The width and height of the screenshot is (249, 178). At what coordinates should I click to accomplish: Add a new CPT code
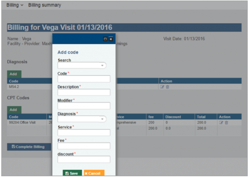[x=14, y=110]
